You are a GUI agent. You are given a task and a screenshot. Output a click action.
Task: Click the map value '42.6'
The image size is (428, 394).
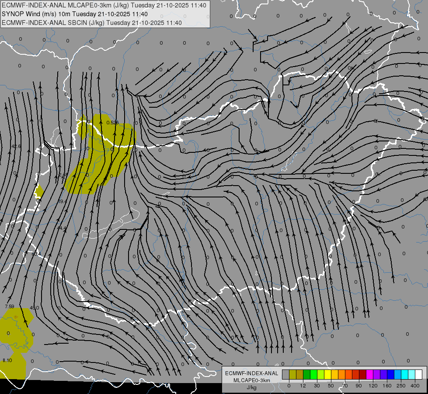click(x=16, y=146)
